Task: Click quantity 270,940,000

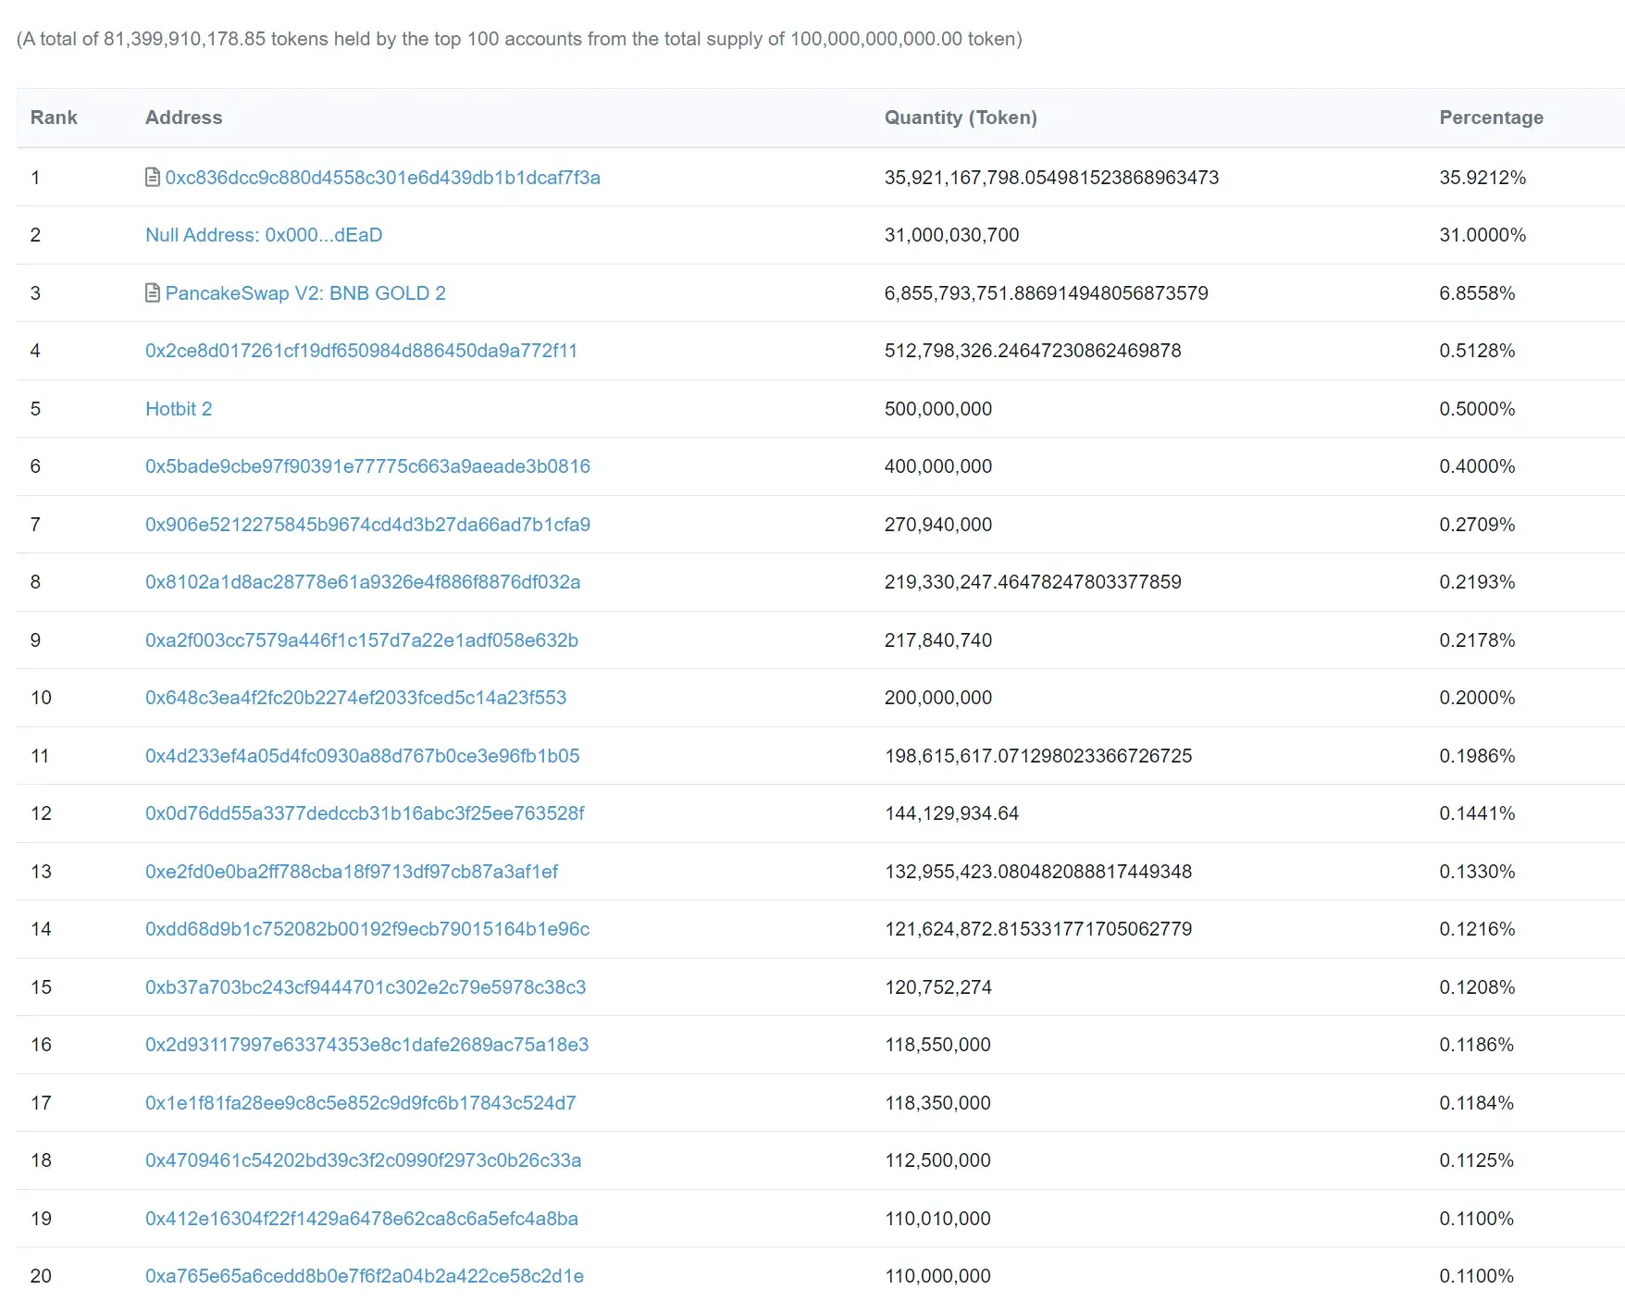Action: coord(937,524)
